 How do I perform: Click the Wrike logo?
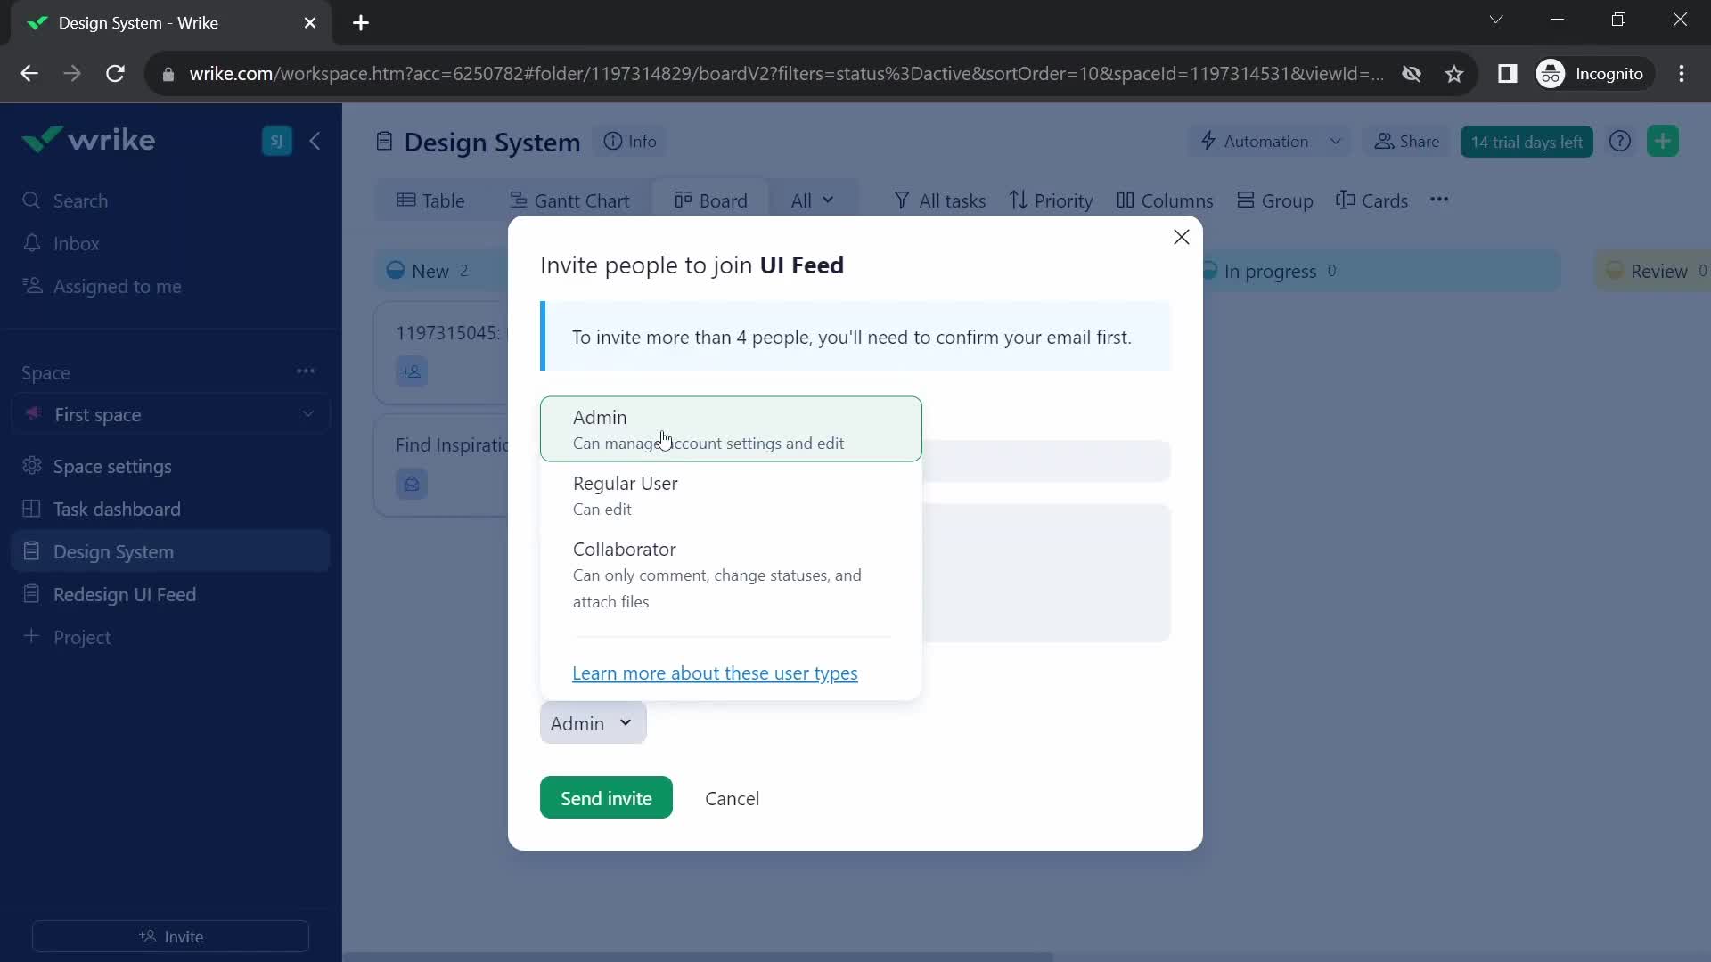pyautogui.click(x=88, y=140)
